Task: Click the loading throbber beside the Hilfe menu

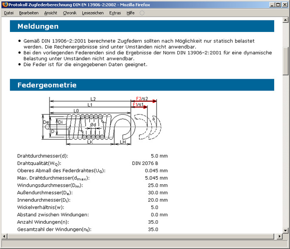Action: point(142,13)
